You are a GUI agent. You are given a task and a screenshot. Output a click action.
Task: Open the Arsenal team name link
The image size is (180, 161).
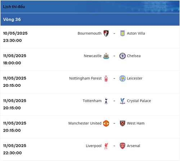pos(134,146)
